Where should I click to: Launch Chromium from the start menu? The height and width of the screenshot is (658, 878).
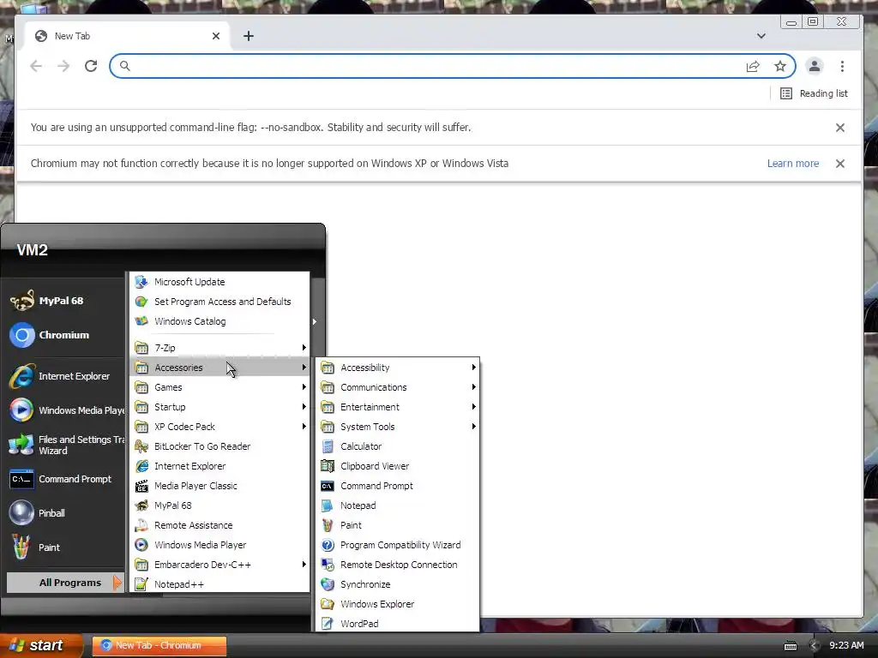(63, 335)
